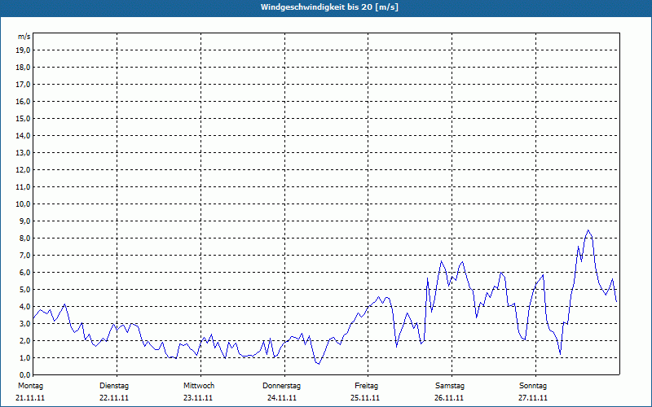
Task: Select the 17,0 y-axis label
Action: pyautogui.click(x=23, y=85)
